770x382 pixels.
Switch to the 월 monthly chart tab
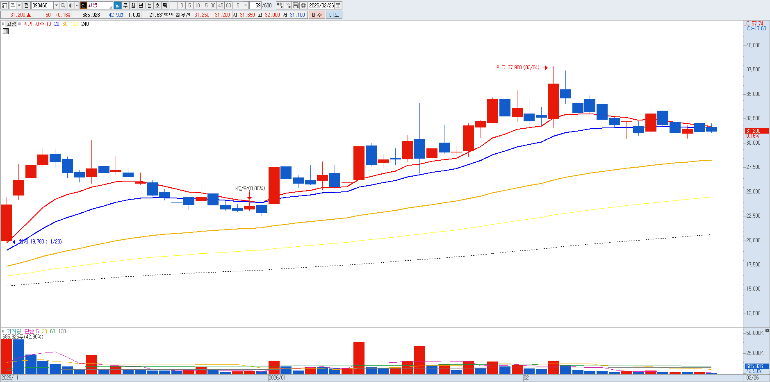point(133,5)
